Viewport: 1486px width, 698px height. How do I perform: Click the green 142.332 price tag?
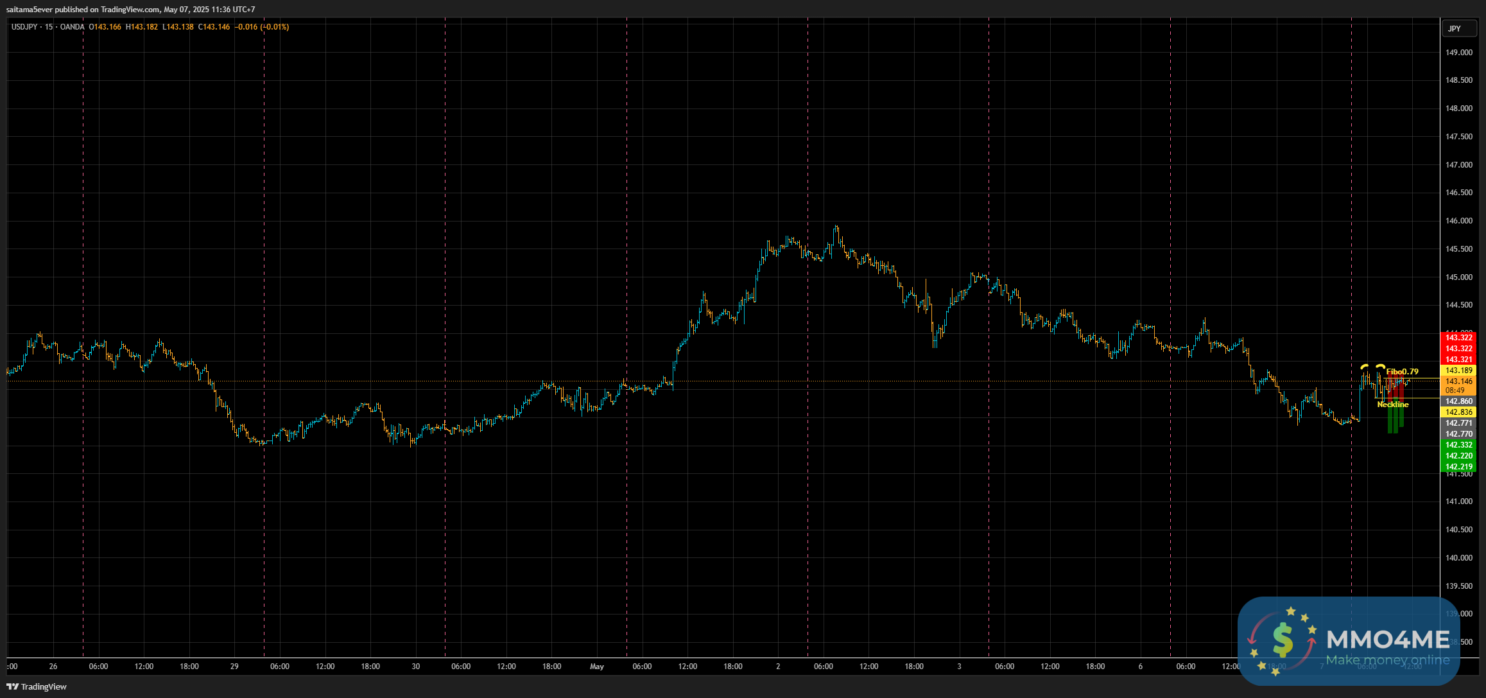(x=1458, y=445)
